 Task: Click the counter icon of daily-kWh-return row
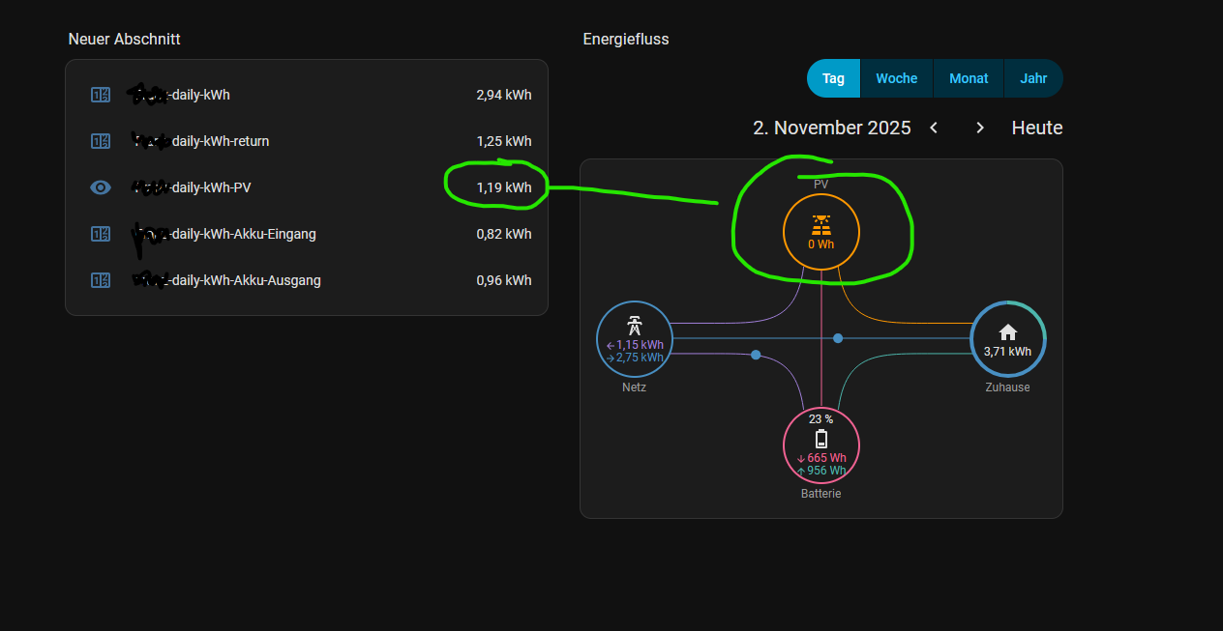point(101,141)
